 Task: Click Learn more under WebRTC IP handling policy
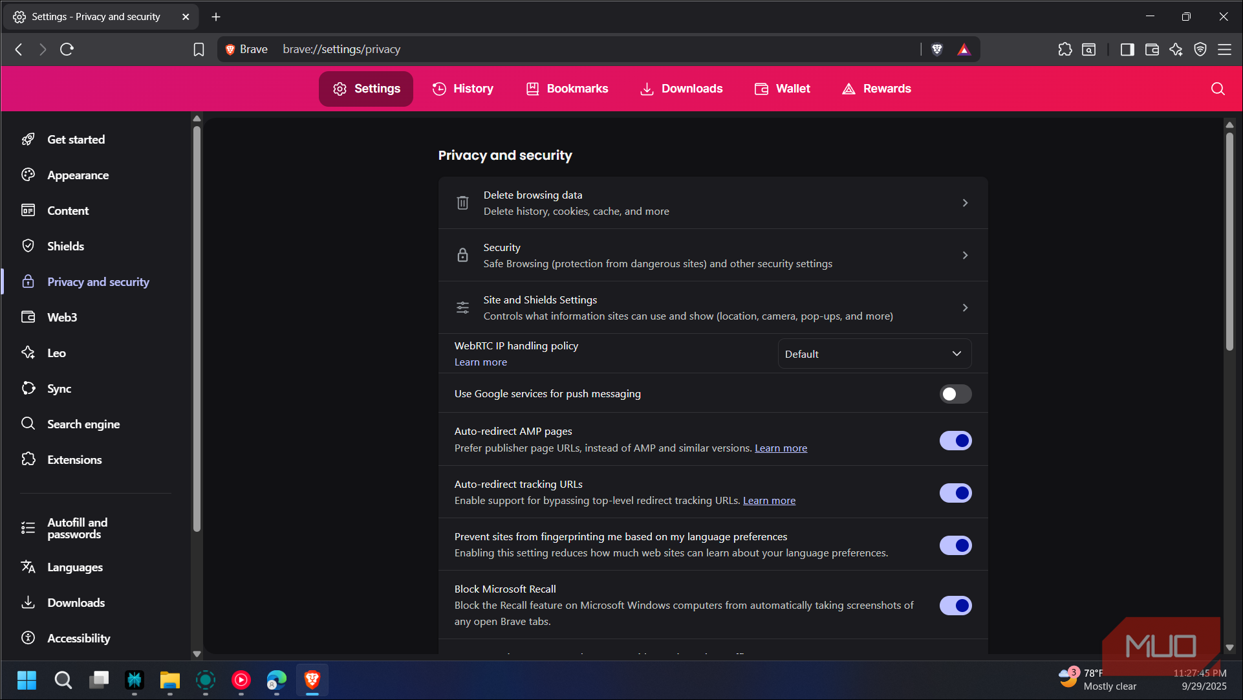(481, 362)
